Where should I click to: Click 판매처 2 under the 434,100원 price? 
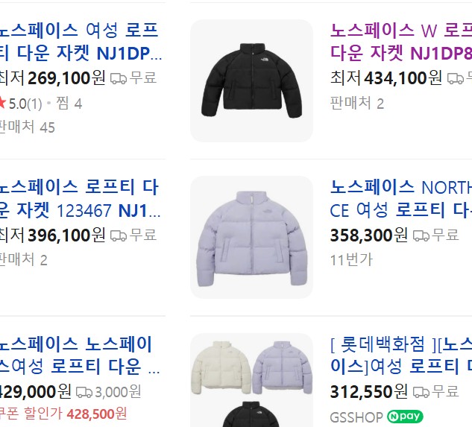[x=357, y=104]
